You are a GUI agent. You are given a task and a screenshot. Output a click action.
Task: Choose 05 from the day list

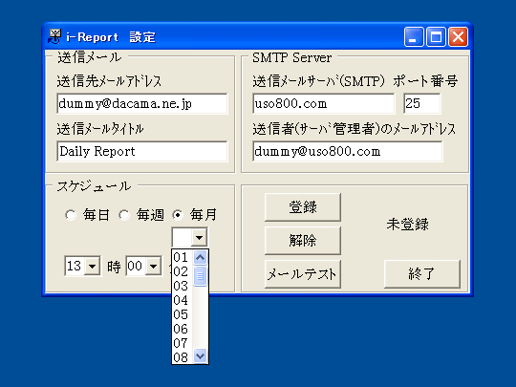pyautogui.click(x=183, y=314)
